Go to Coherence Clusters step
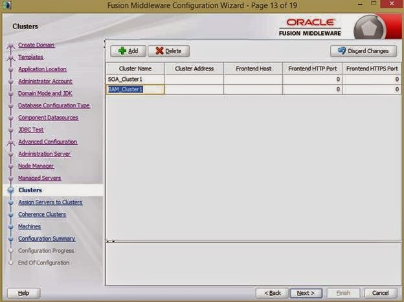The height and width of the screenshot is (302, 404). pyautogui.click(x=42, y=214)
